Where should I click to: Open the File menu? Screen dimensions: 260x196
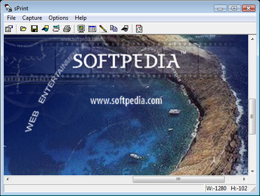pyautogui.click(x=11, y=18)
